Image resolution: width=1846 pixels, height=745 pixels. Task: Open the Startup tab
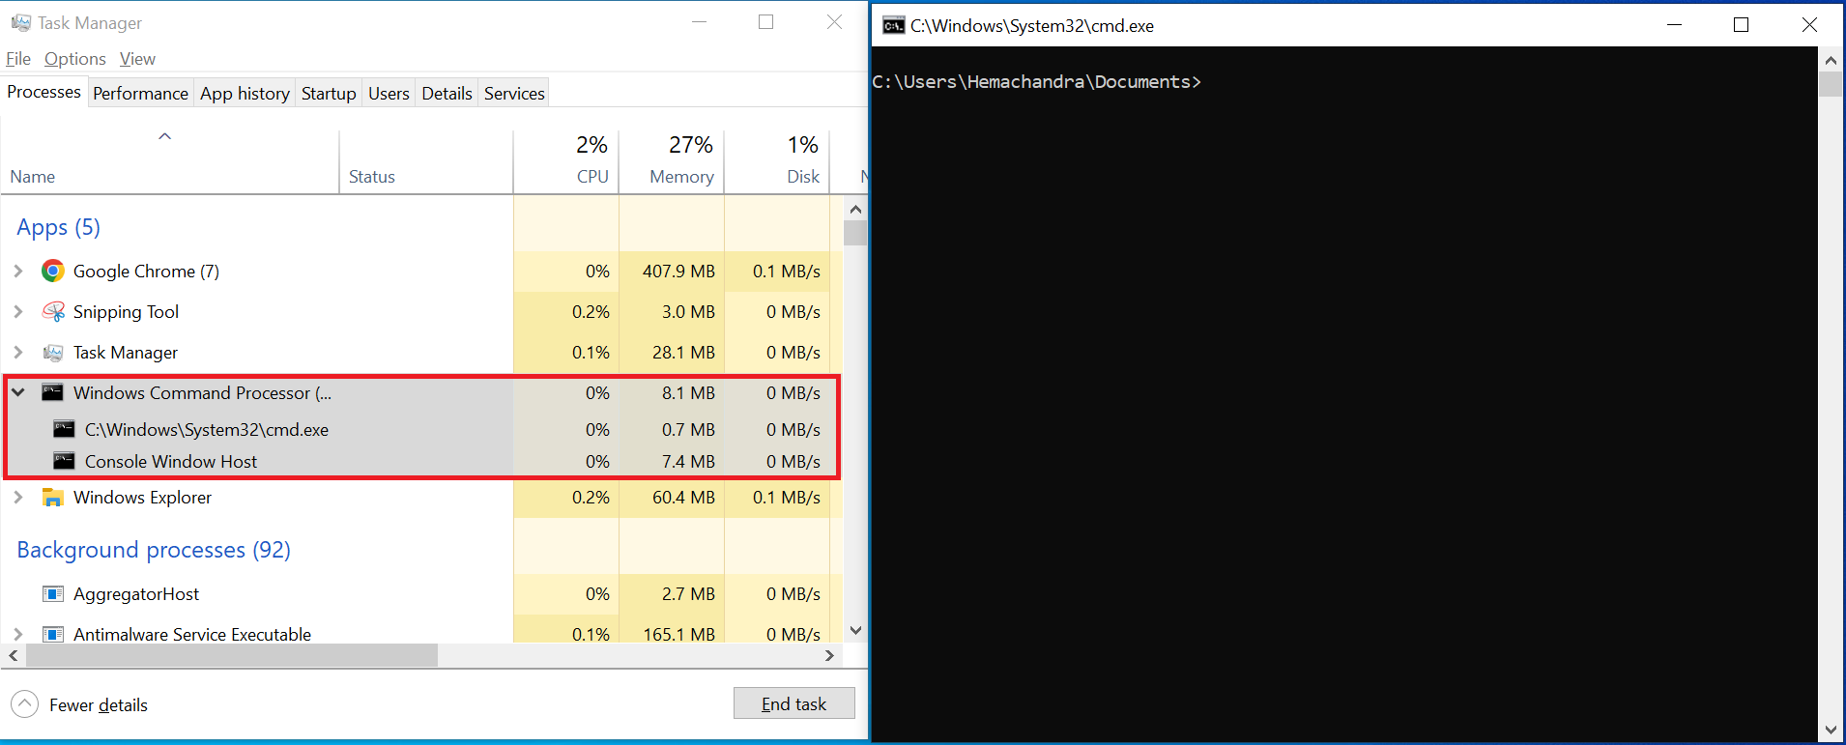coord(329,93)
